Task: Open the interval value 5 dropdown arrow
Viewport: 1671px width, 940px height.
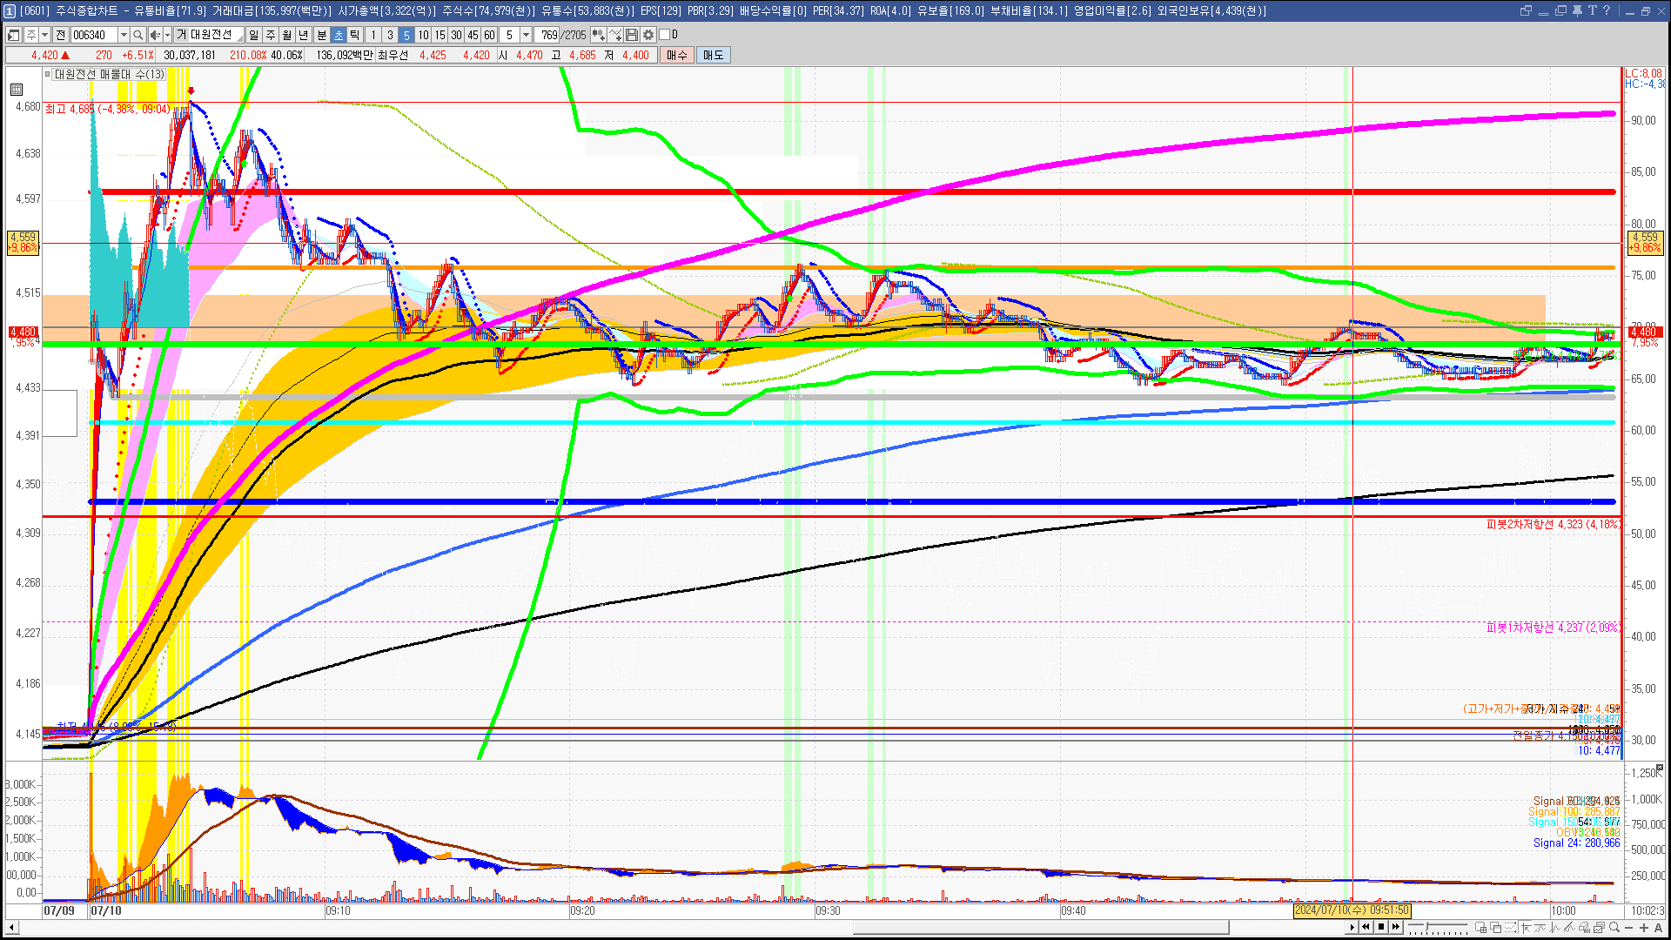Action: [x=526, y=35]
